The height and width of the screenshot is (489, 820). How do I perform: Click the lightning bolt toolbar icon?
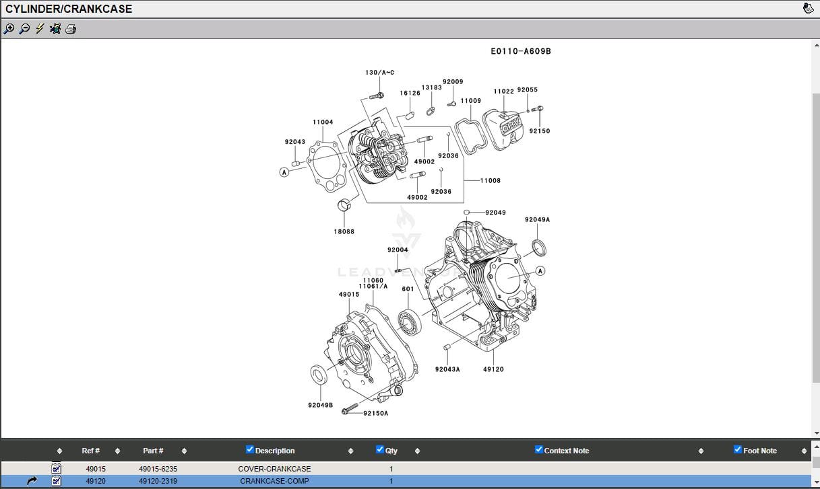(40, 29)
